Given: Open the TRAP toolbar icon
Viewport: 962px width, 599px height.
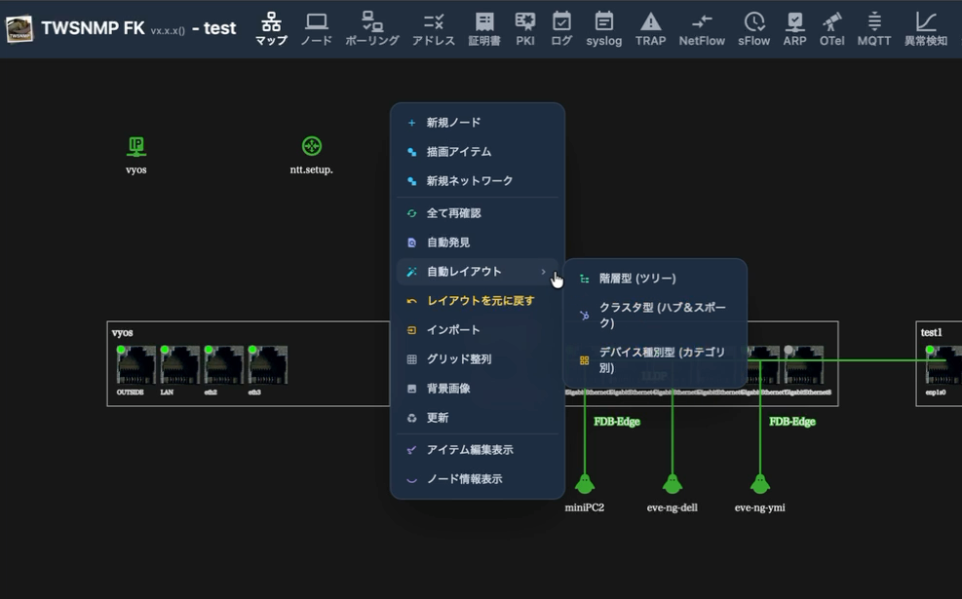Looking at the screenshot, I should (650, 29).
